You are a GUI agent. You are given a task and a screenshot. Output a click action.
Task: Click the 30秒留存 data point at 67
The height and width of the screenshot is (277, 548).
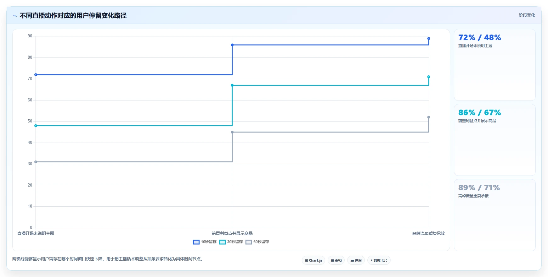point(232,85)
